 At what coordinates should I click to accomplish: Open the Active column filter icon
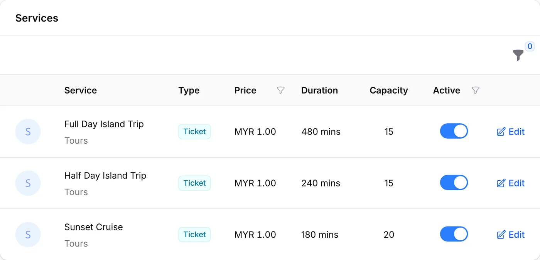coord(476,90)
